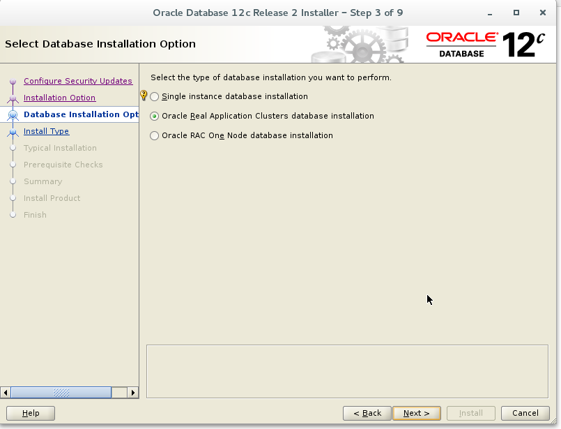Click the Finish step circle icon
The height and width of the screenshot is (429, 561).
coord(12,215)
